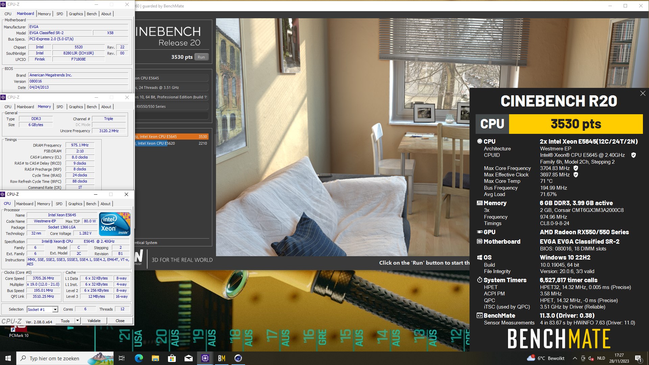Click the shield icon beside 3704.83 MHz
The image size is (649, 365).
576,168
